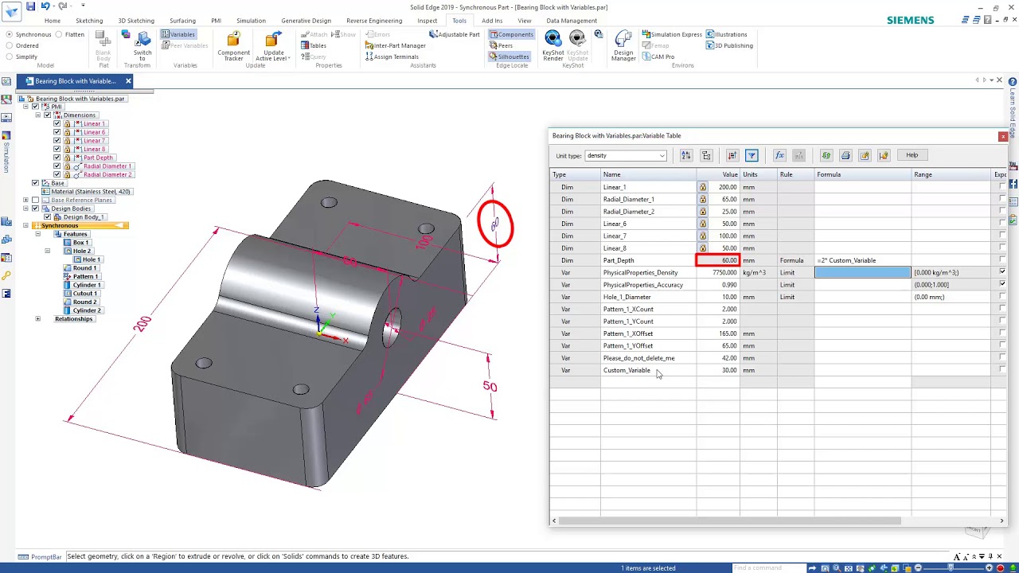Click the tree grouping icon in Variable Table
Image resolution: width=1019 pixels, height=573 pixels.
(706, 155)
